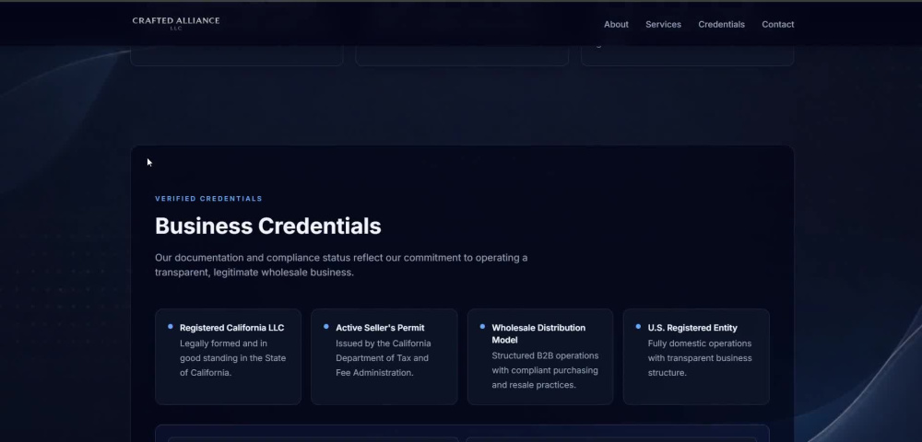
Task: Open the Contact nav link
Action: [778, 24]
